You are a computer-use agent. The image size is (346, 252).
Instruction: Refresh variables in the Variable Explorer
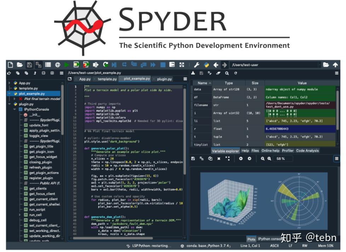[x=236, y=73]
